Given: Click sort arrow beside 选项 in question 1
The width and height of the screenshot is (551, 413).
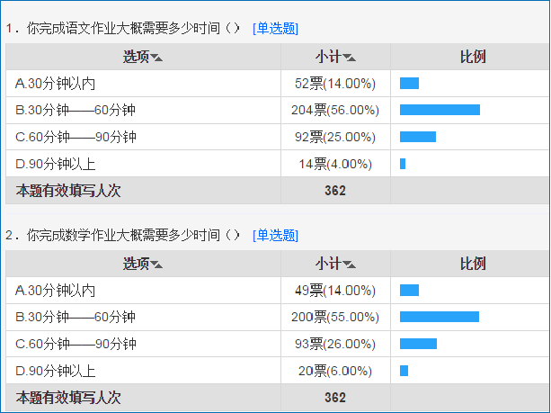Looking at the screenshot, I should [x=156, y=58].
